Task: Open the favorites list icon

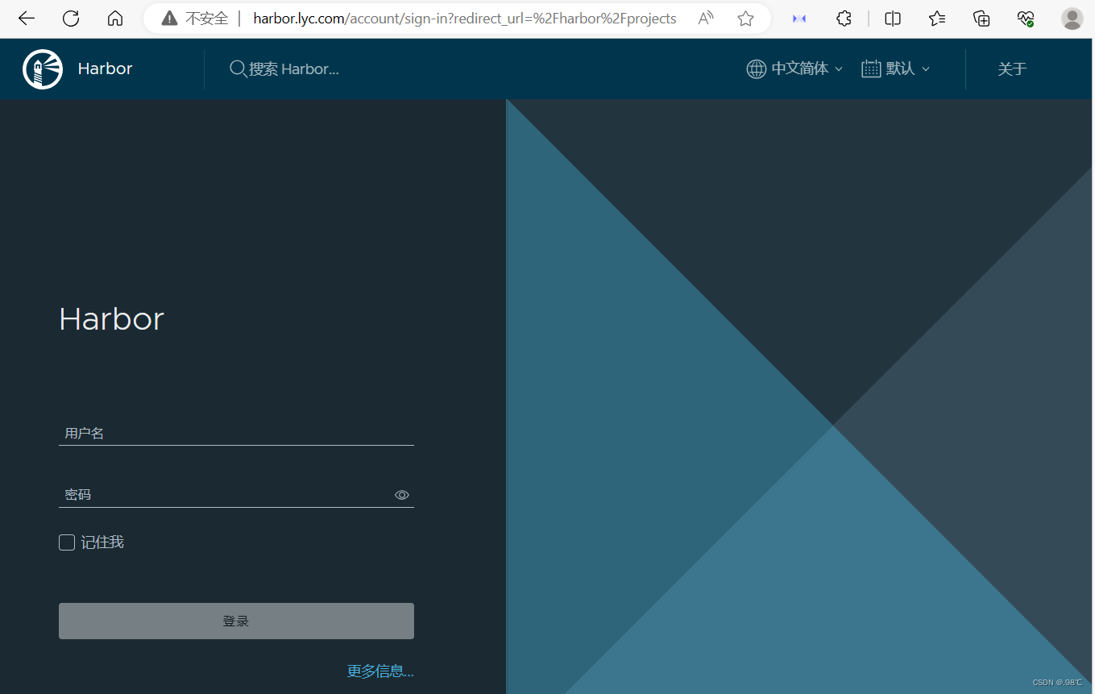Action: 937,19
